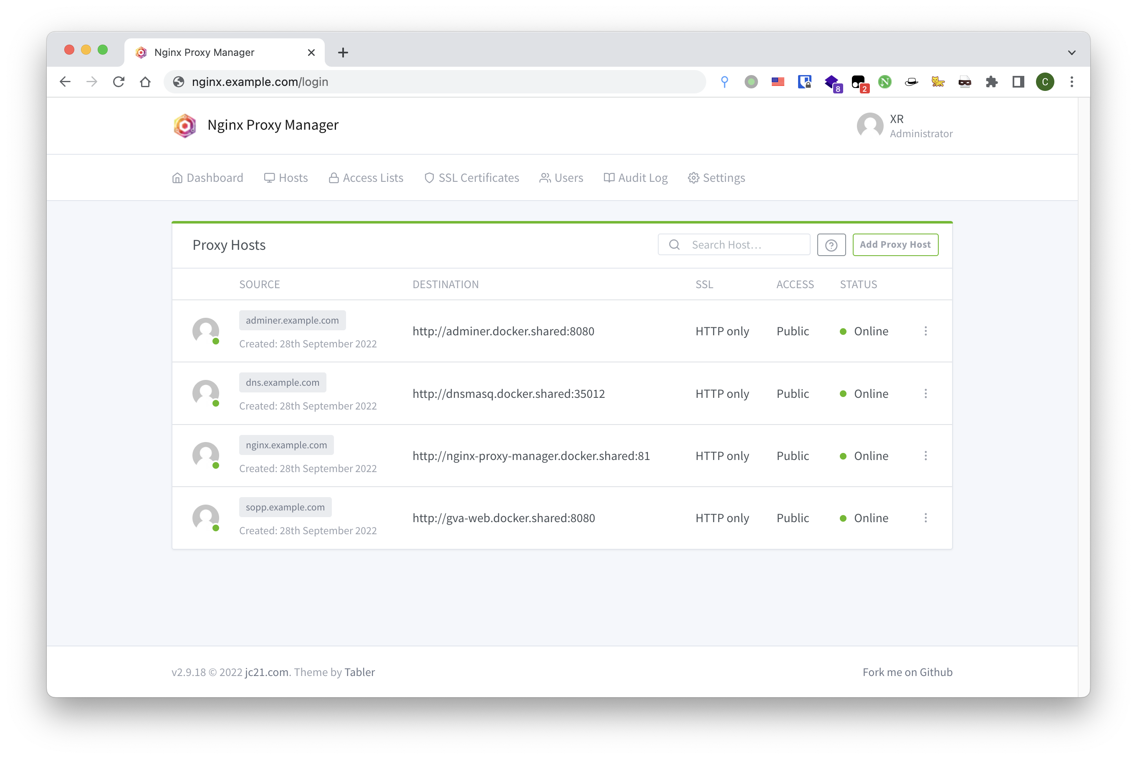Open options menu for sopp.example.com row
1137x759 pixels.
click(x=925, y=518)
